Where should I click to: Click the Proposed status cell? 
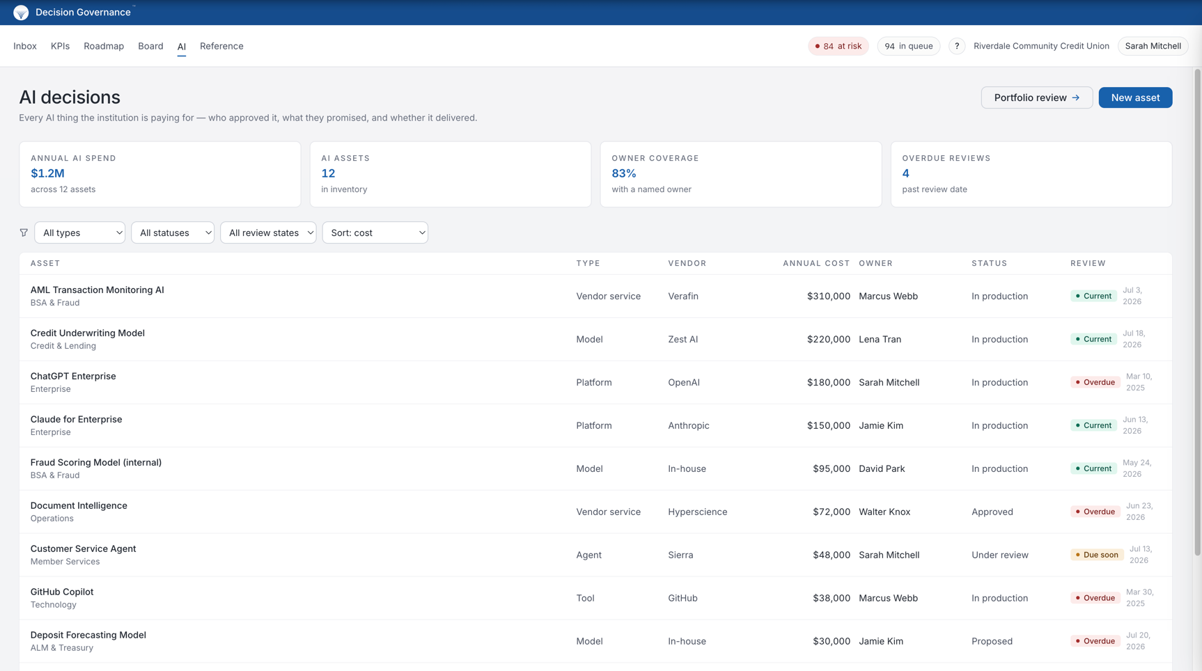pos(992,642)
